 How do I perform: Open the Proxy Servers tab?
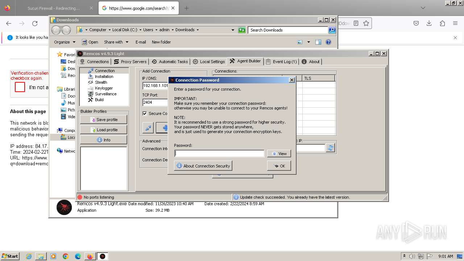[x=130, y=62]
